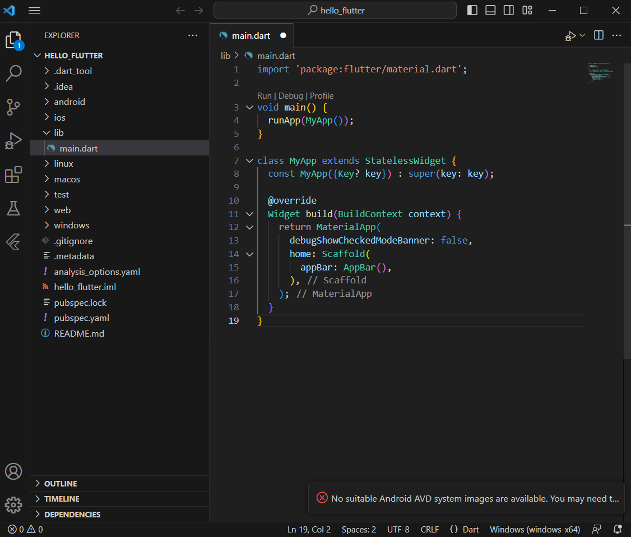Expand the windows folder
631x537 pixels.
[x=119, y=226]
